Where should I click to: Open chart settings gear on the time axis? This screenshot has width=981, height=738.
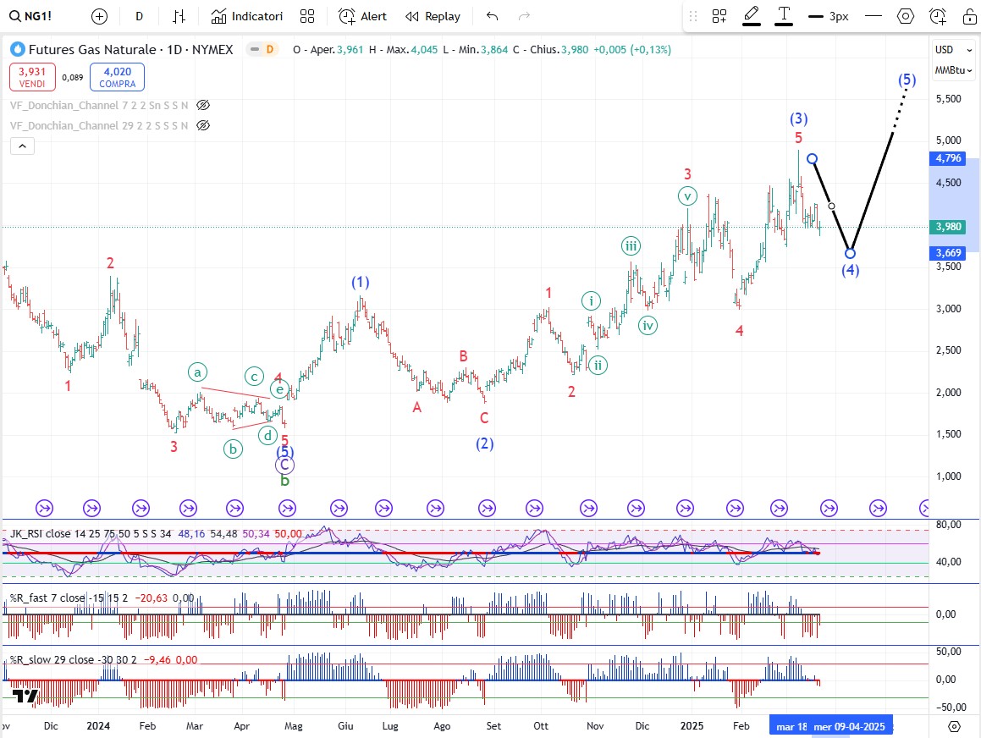point(954,726)
